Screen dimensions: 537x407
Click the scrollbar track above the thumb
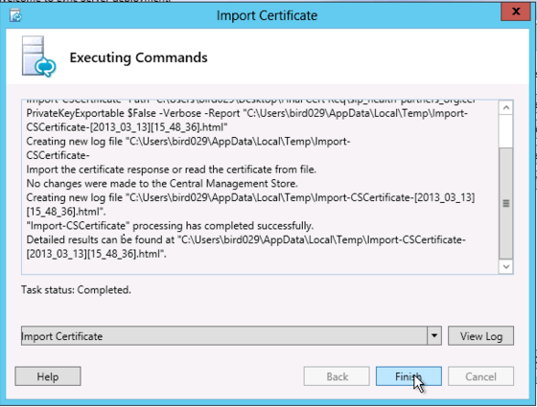(506, 131)
